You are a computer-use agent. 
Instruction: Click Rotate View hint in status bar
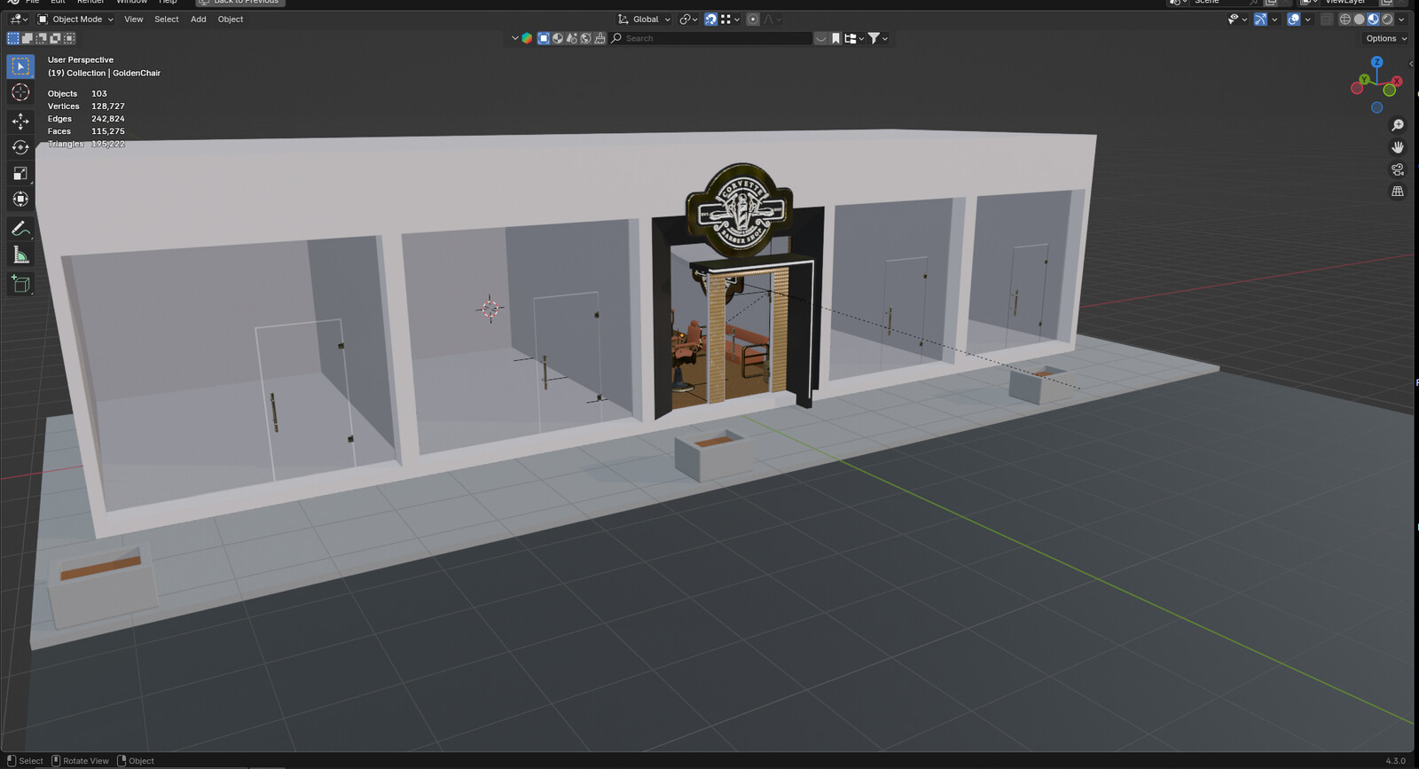(80, 761)
